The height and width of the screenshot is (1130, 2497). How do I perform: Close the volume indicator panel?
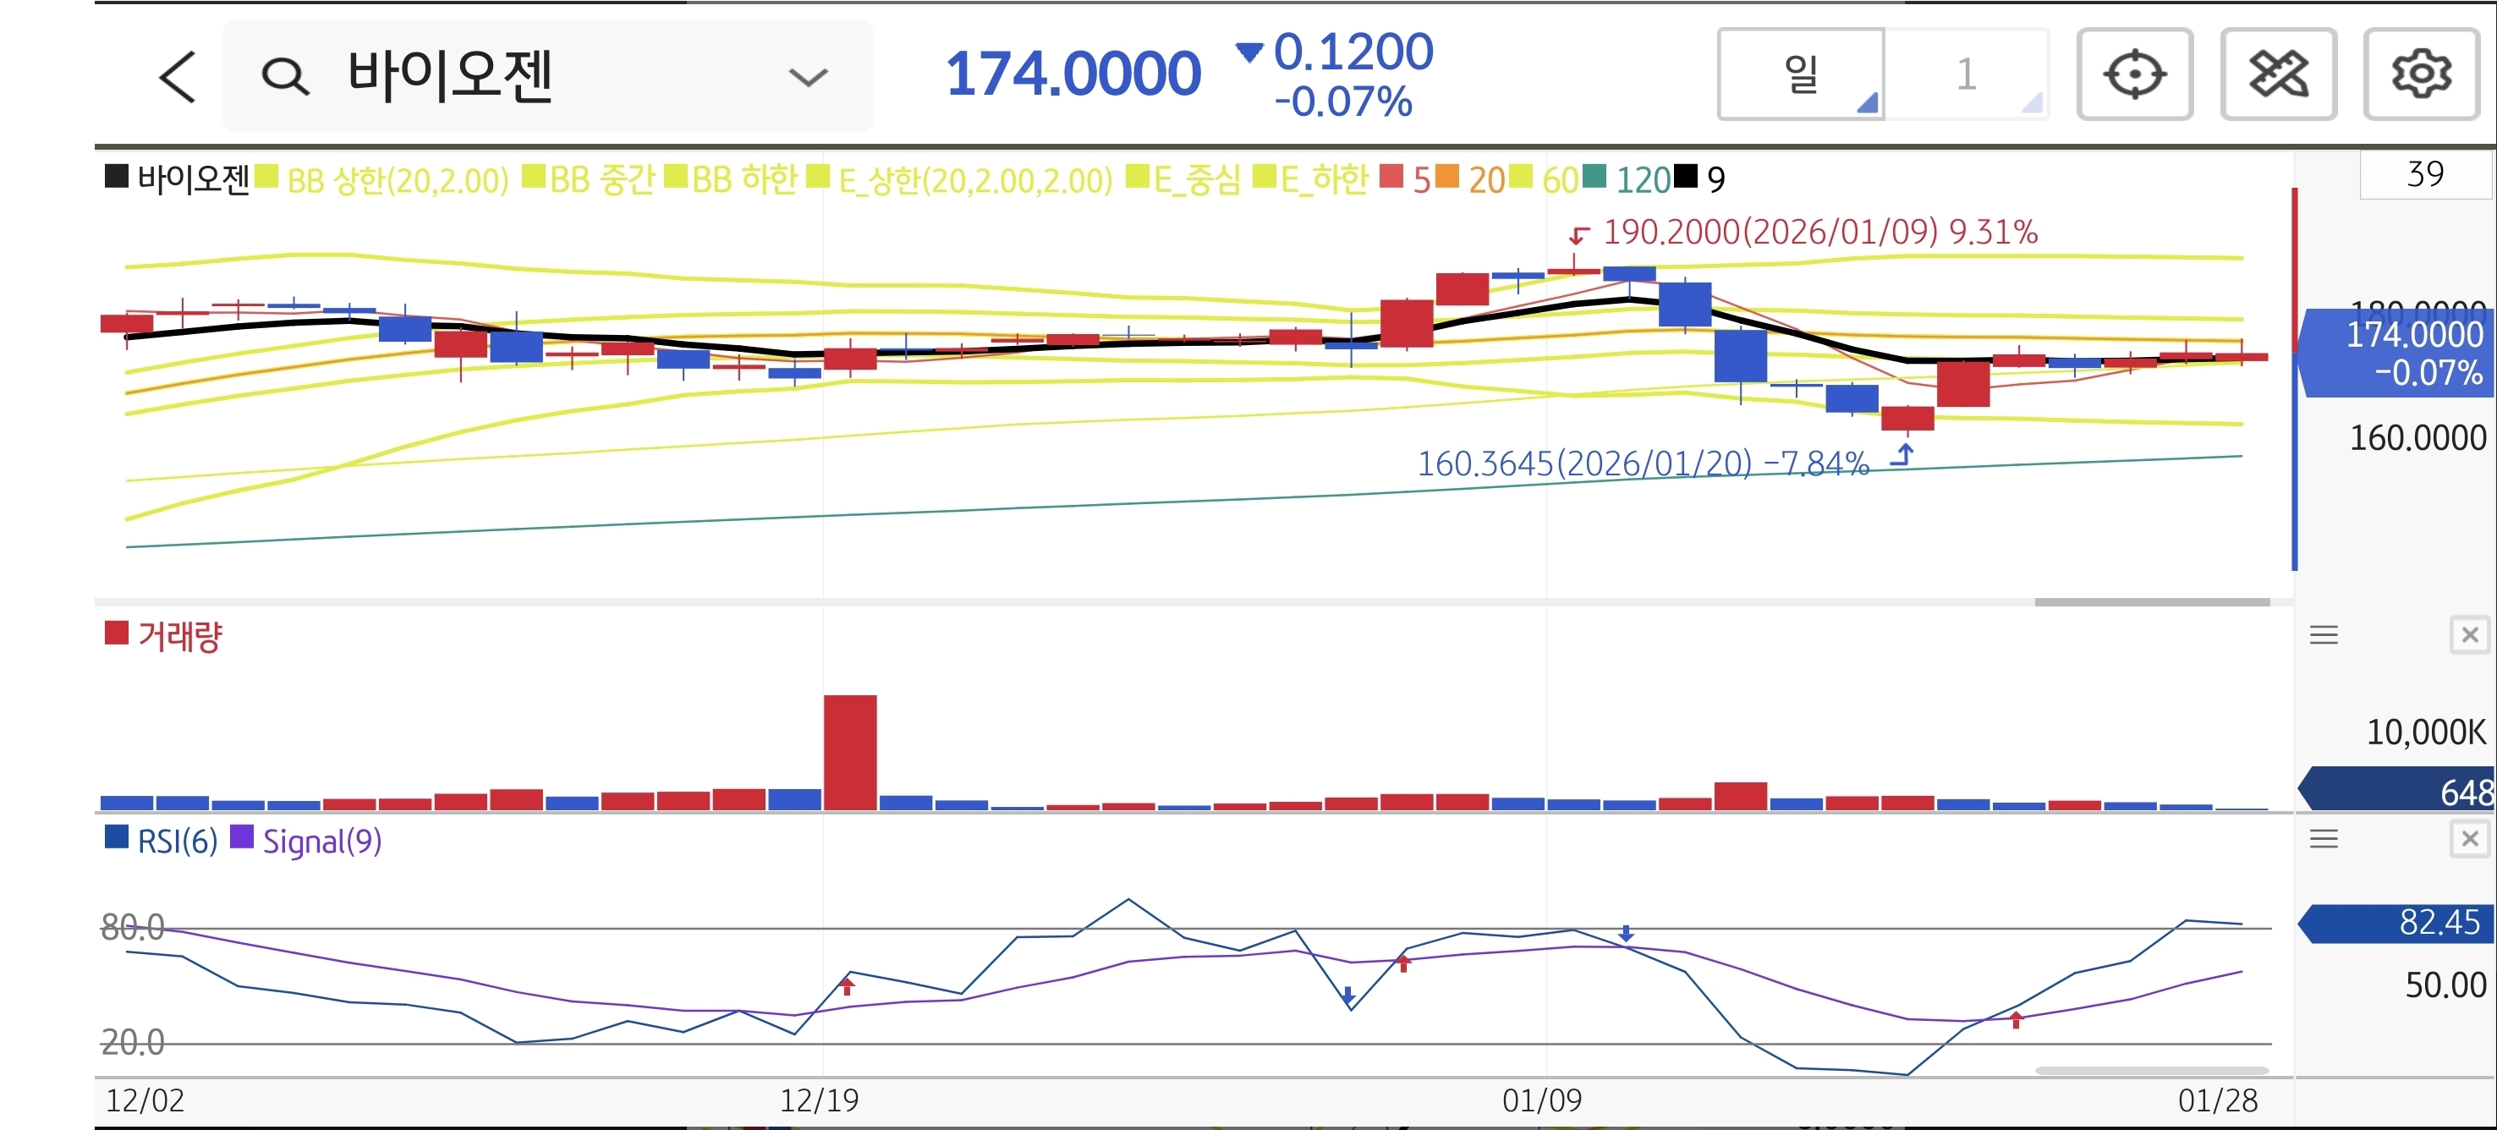point(2469,636)
